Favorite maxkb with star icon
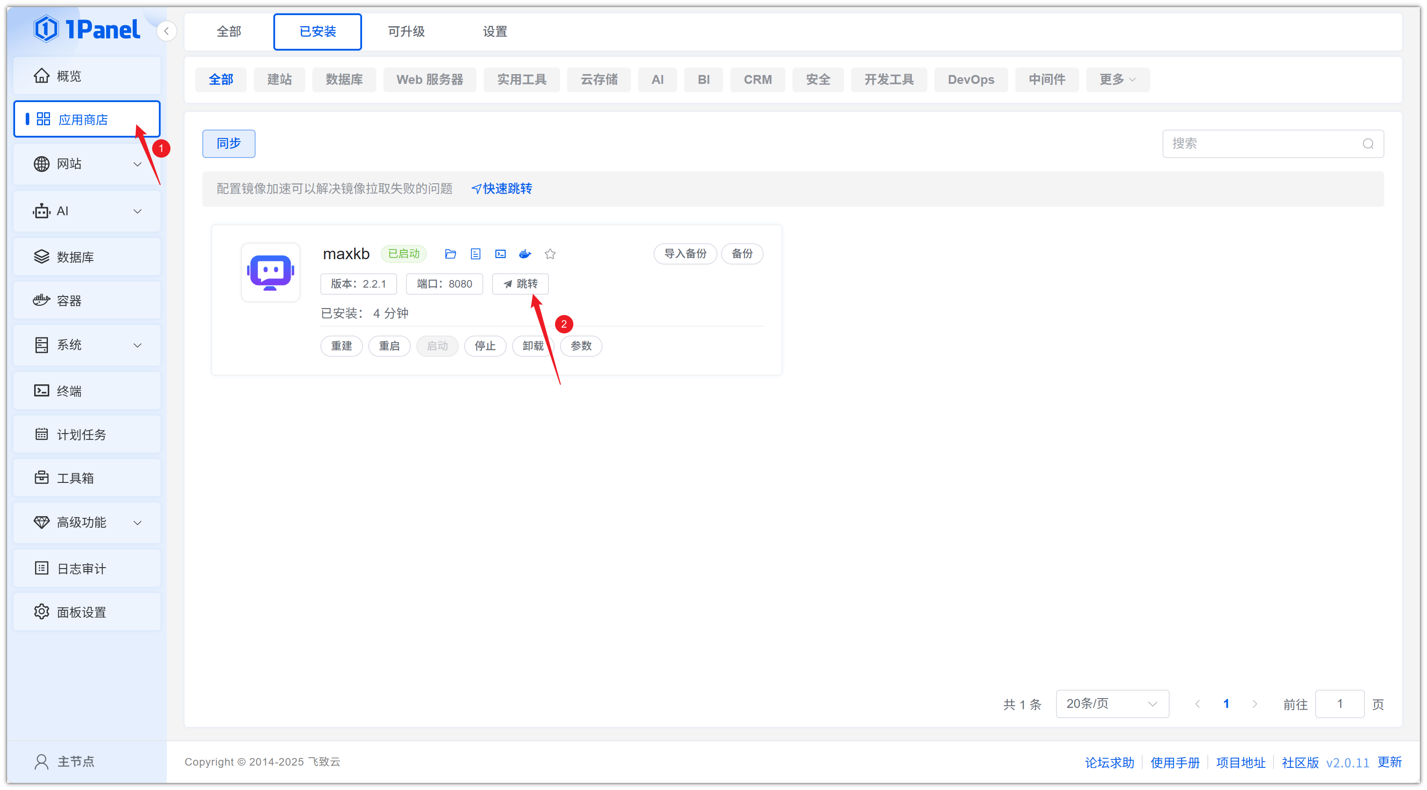The width and height of the screenshot is (1427, 790). [550, 254]
